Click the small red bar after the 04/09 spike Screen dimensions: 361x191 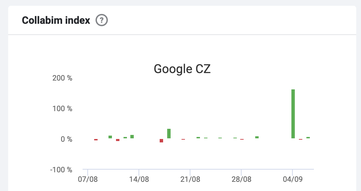click(x=301, y=139)
